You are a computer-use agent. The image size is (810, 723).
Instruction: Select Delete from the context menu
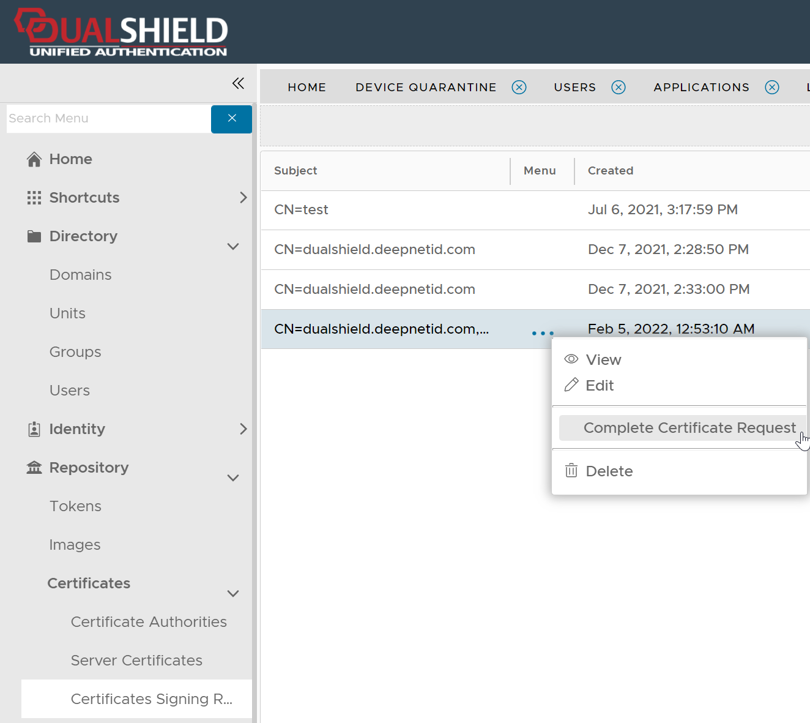coord(609,471)
